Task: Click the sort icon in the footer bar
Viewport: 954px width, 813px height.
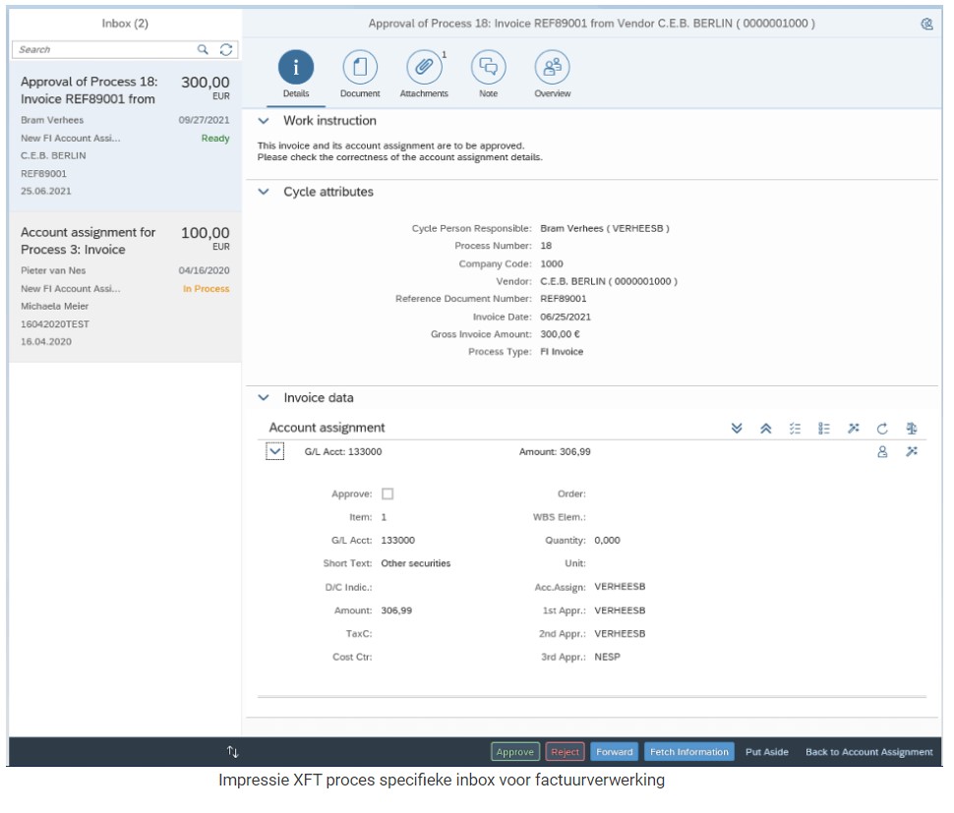Action: click(232, 752)
